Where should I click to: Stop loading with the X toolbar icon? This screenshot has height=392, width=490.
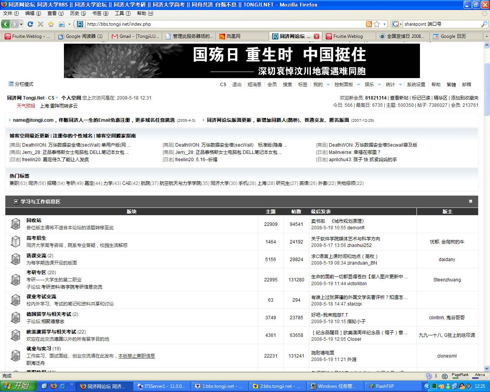(x=41, y=24)
